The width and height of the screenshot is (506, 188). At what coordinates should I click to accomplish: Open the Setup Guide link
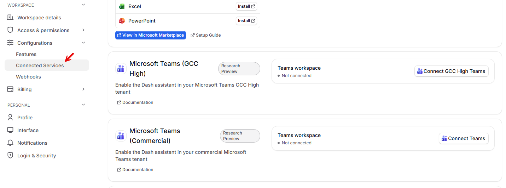[x=205, y=35]
